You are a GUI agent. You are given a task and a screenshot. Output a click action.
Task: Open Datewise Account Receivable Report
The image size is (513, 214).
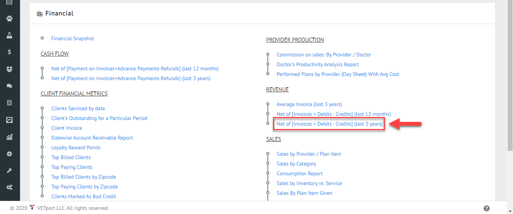pyautogui.click(x=92, y=138)
